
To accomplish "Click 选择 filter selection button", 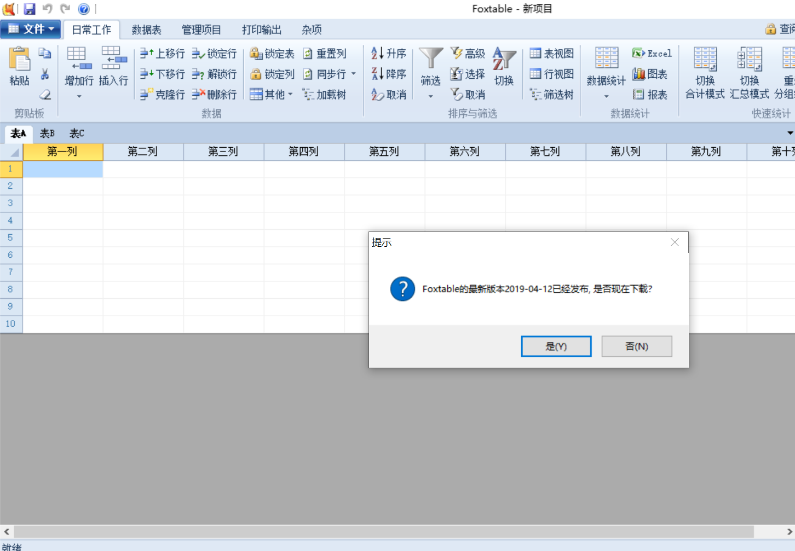I will [468, 74].
